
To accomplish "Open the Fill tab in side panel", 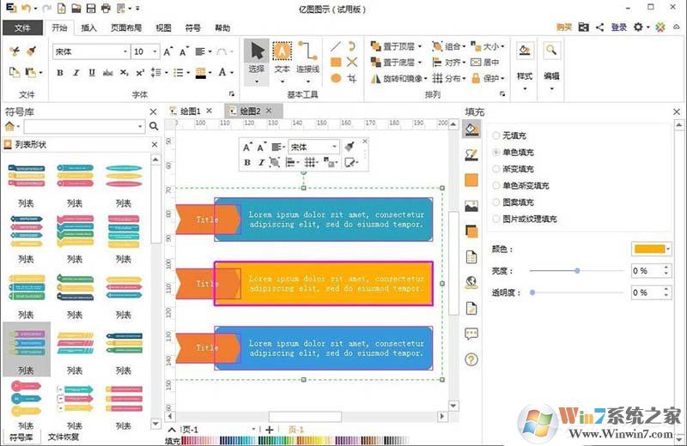I will (471, 130).
